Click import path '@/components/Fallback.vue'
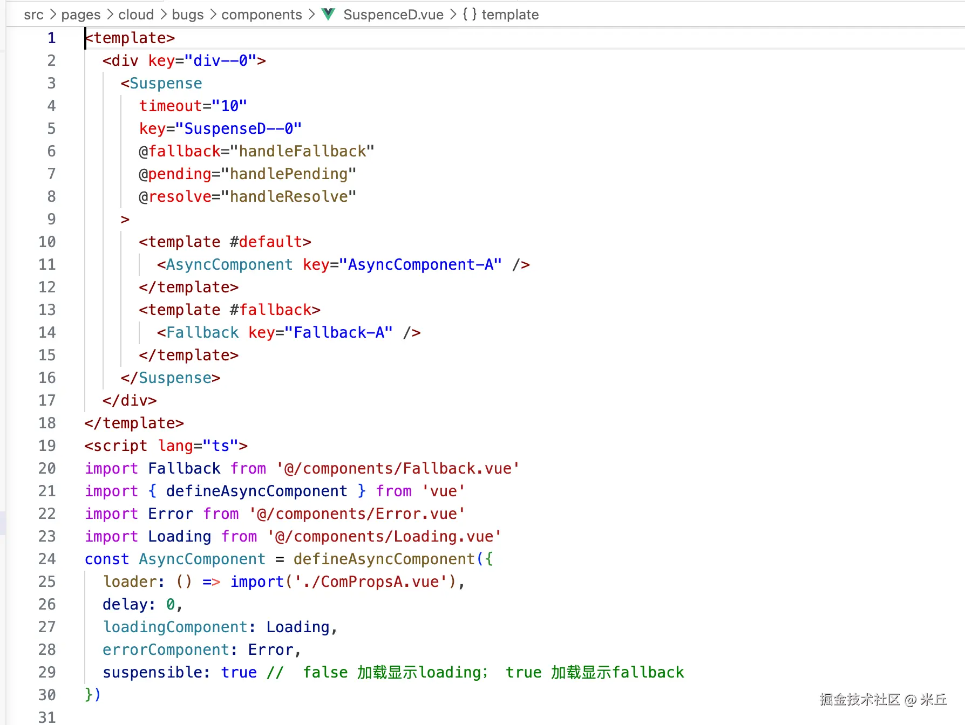This screenshot has width=965, height=725. coord(398,468)
